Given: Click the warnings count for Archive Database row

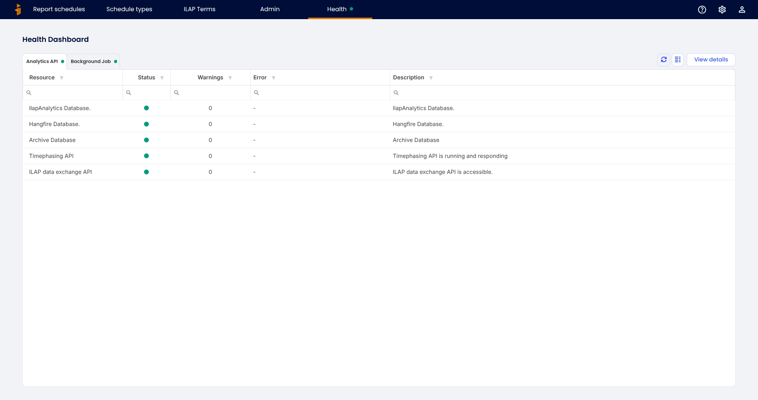Looking at the screenshot, I should tap(210, 140).
